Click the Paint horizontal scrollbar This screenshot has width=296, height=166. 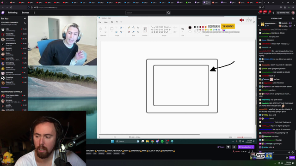pos(149,134)
